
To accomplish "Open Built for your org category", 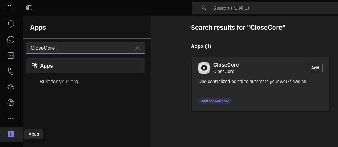I will pyautogui.click(x=59, y=82).
